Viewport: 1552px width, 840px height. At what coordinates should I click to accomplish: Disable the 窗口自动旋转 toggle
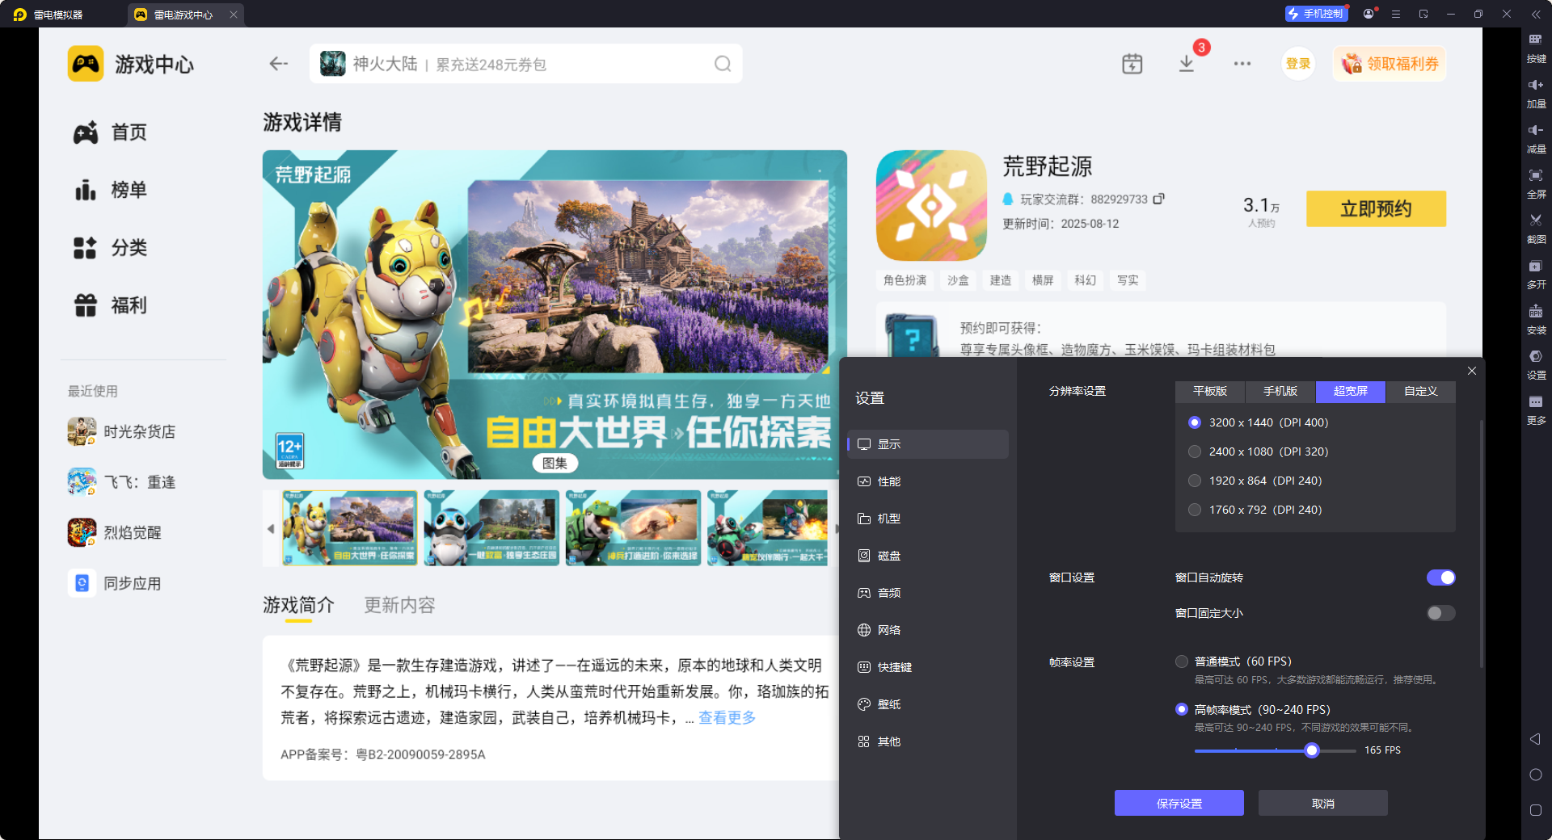click(1440, 577)
